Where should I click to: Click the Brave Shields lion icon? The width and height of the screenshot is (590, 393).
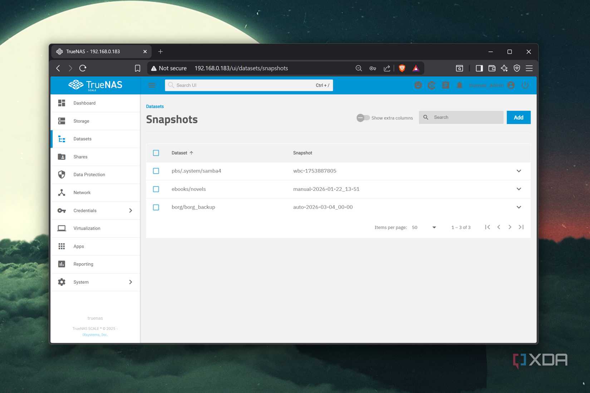(x=402, y=68)
